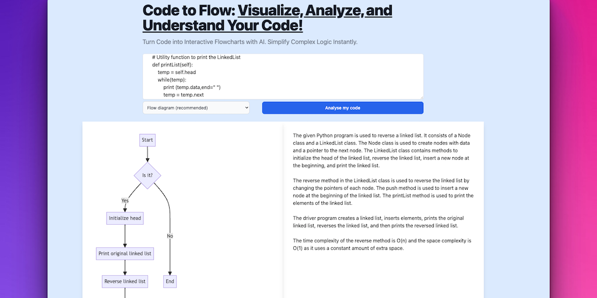Click the driver program explanation paragraph

[x=382, y=222]
